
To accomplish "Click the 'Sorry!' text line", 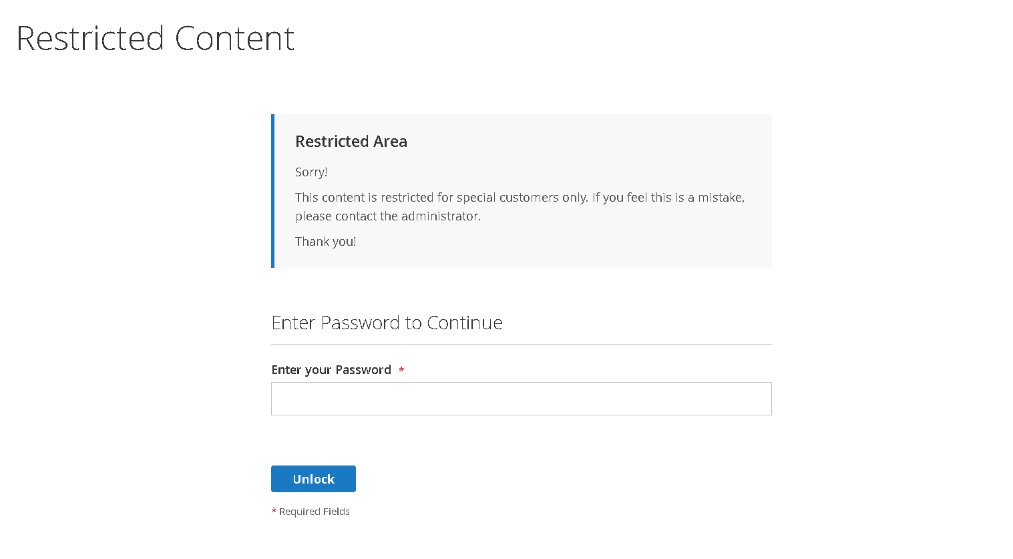I will pos(311,172).
